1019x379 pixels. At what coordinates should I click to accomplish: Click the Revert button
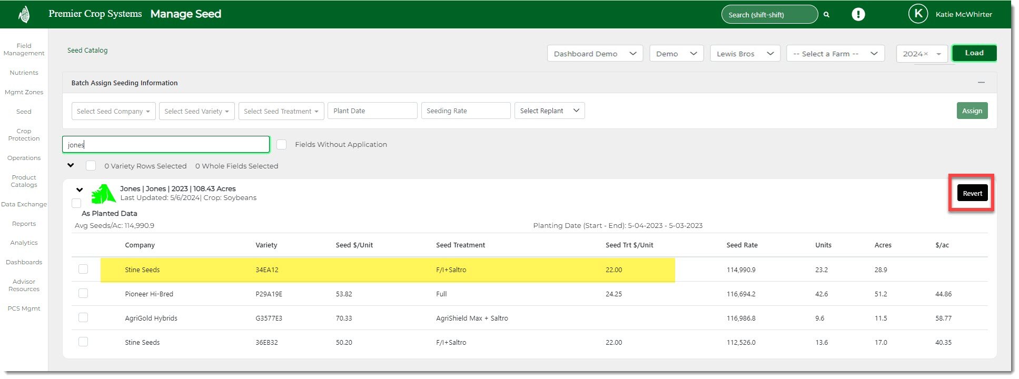[x=972, y=193]
